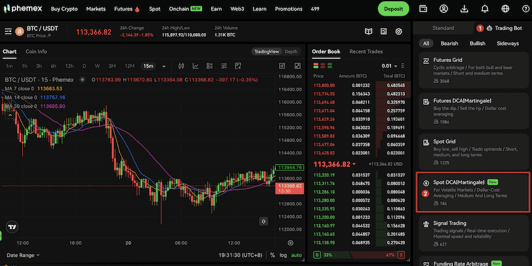
Task: Select the Standard trading tab
Action: click(443, 28)
